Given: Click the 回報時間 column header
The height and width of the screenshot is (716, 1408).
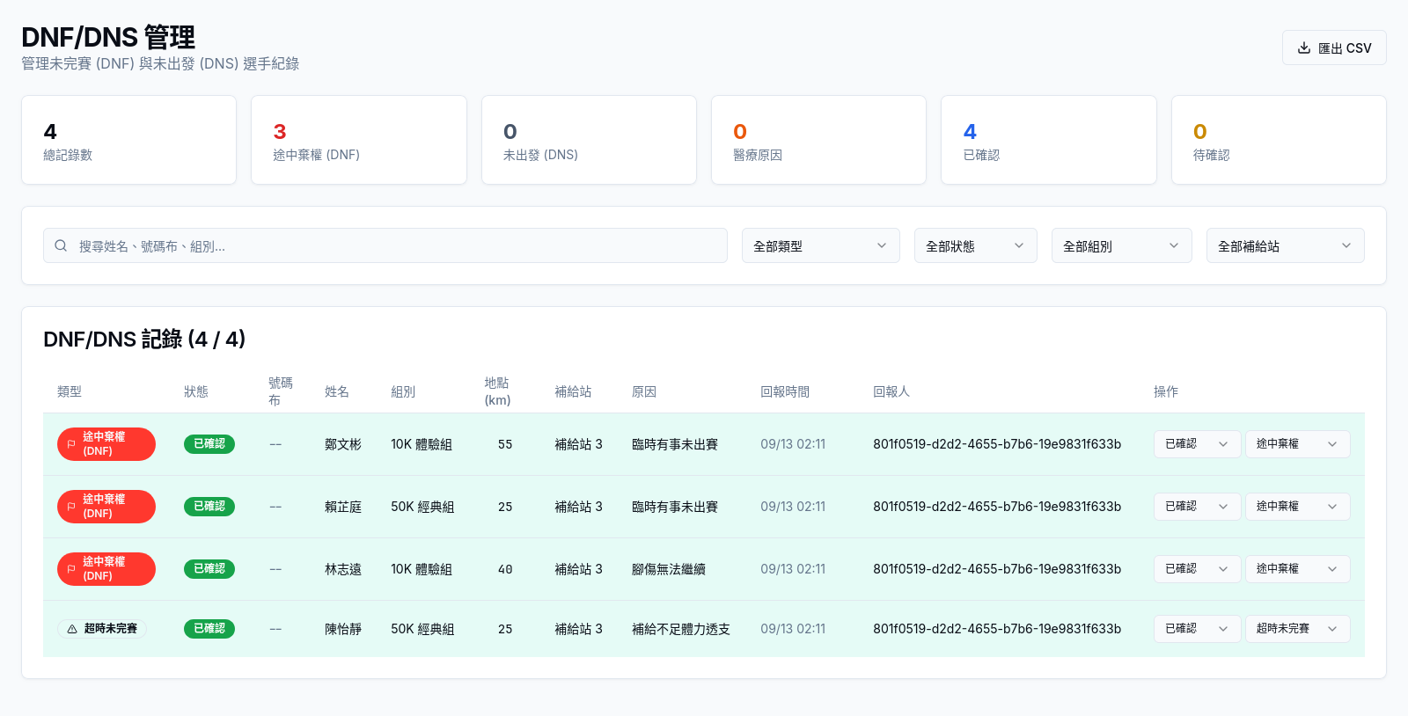Looking at the screenshot, I should pyautogui.click(x=785, y=391).
